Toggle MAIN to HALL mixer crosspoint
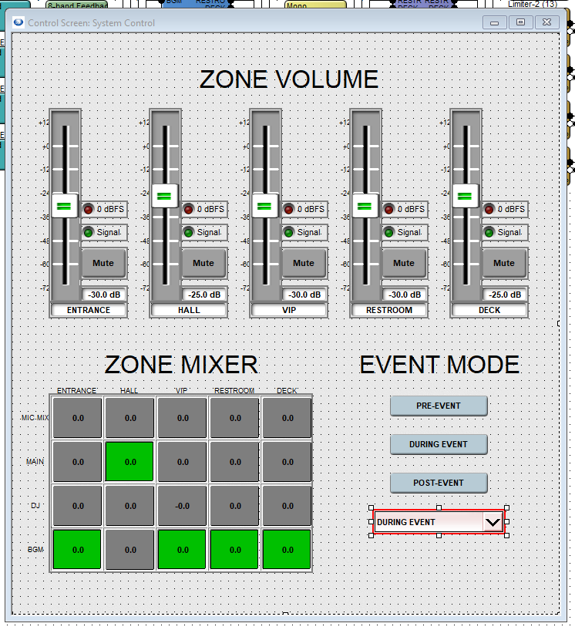 129,461
